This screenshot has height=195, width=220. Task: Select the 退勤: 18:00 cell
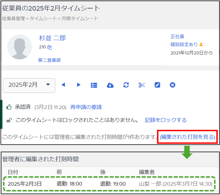tap(69, 184)
